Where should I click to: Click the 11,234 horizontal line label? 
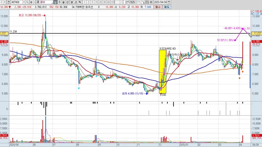pos(13,32)
